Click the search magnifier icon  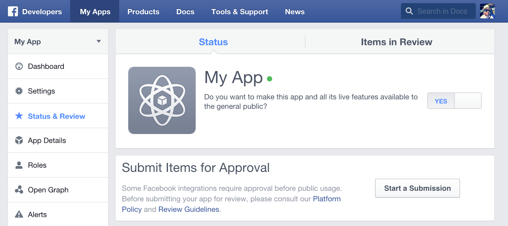click(x=409, y=11)
